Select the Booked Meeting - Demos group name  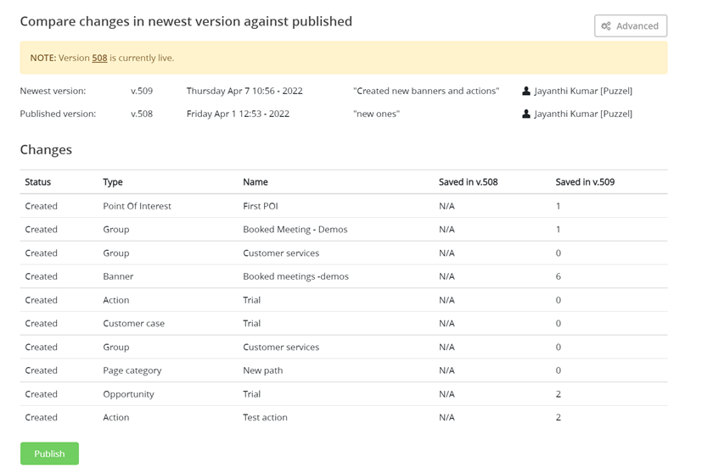(295, 230)
